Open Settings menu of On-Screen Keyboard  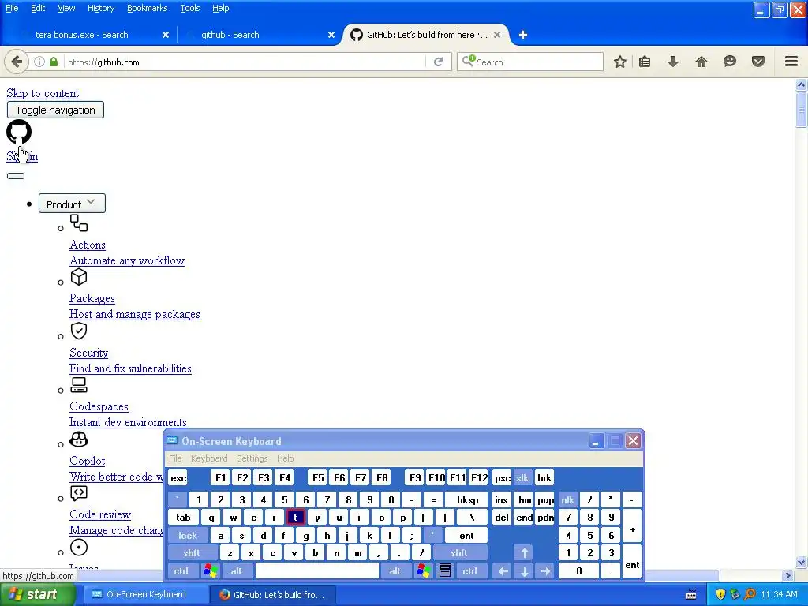(x=252, y=458)
